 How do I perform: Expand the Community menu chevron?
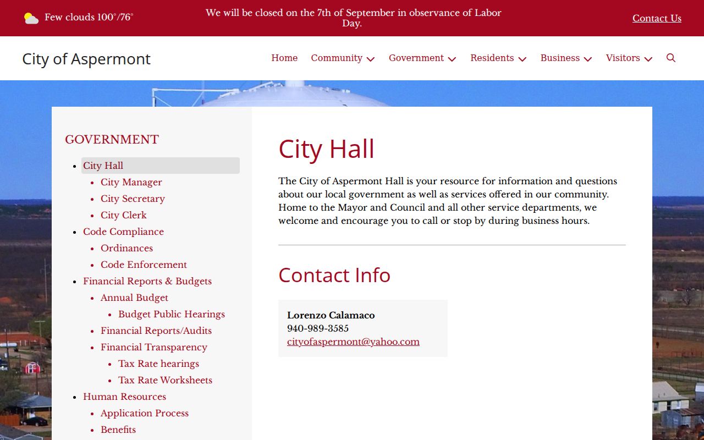[x=371, y=59]
